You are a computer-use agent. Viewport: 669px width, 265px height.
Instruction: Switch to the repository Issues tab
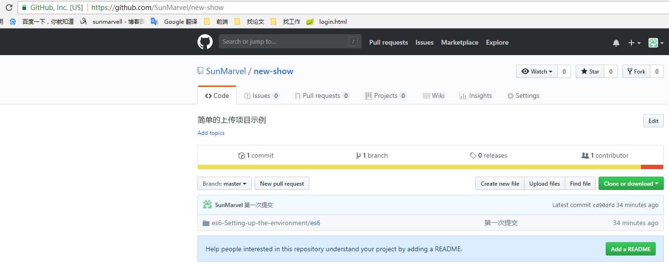click(x=262, y=95)
